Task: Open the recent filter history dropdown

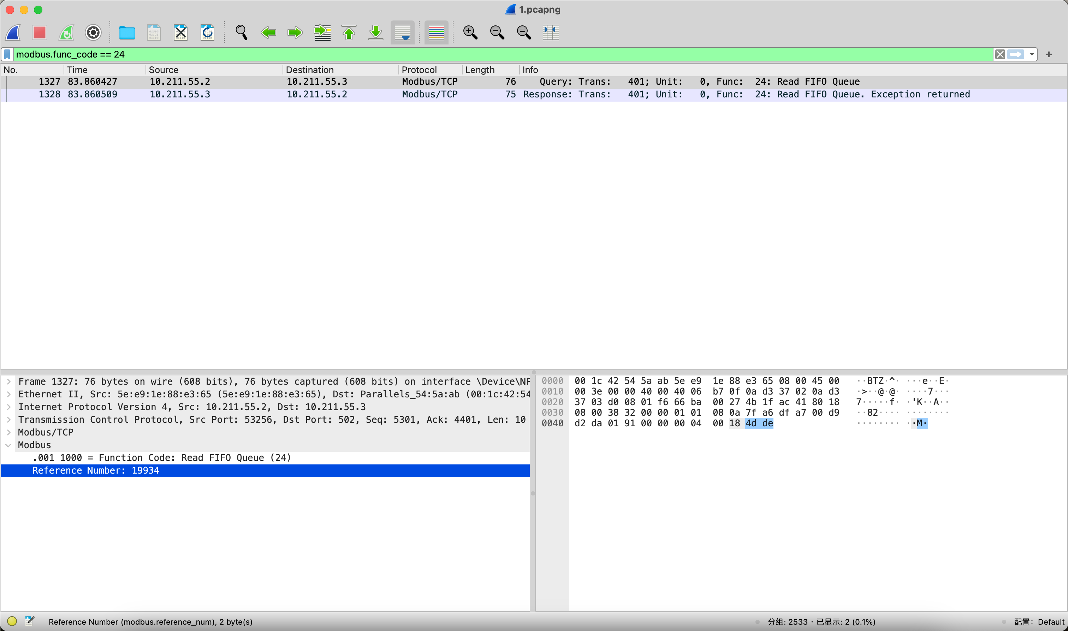Action: (x=1032, y=54)
